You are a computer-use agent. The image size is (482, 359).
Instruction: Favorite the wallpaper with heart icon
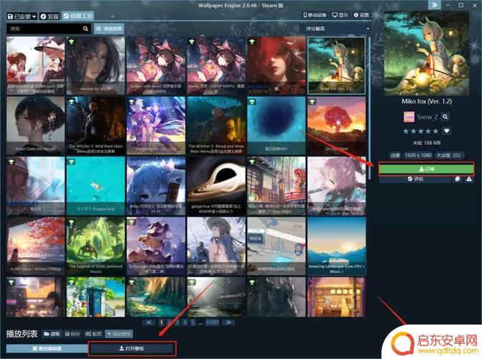[x=447, y=131]
